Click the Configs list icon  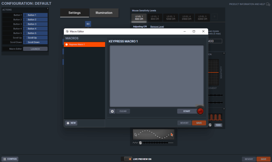pyautogui.click(x=5, y=159)
